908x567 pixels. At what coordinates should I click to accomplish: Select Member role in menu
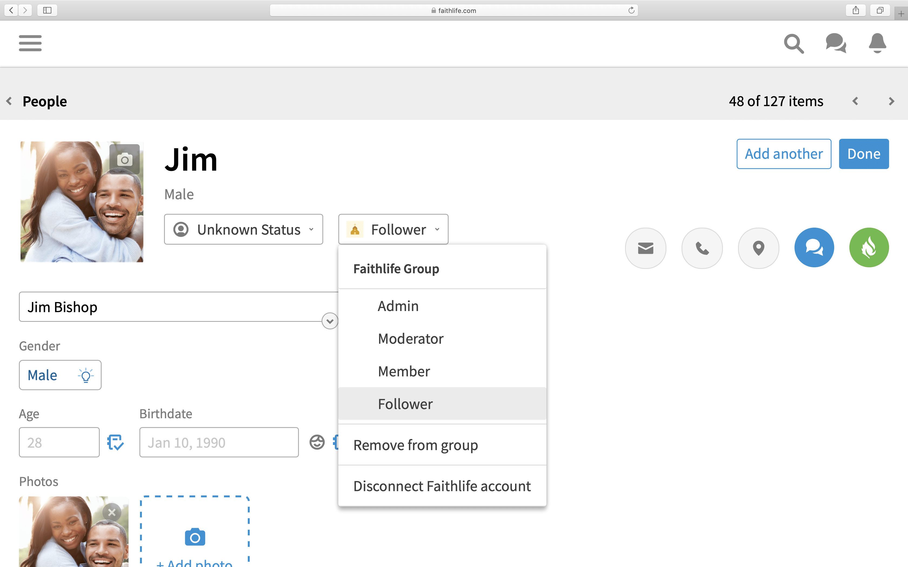pyautogui.click(x=442, y=371)
